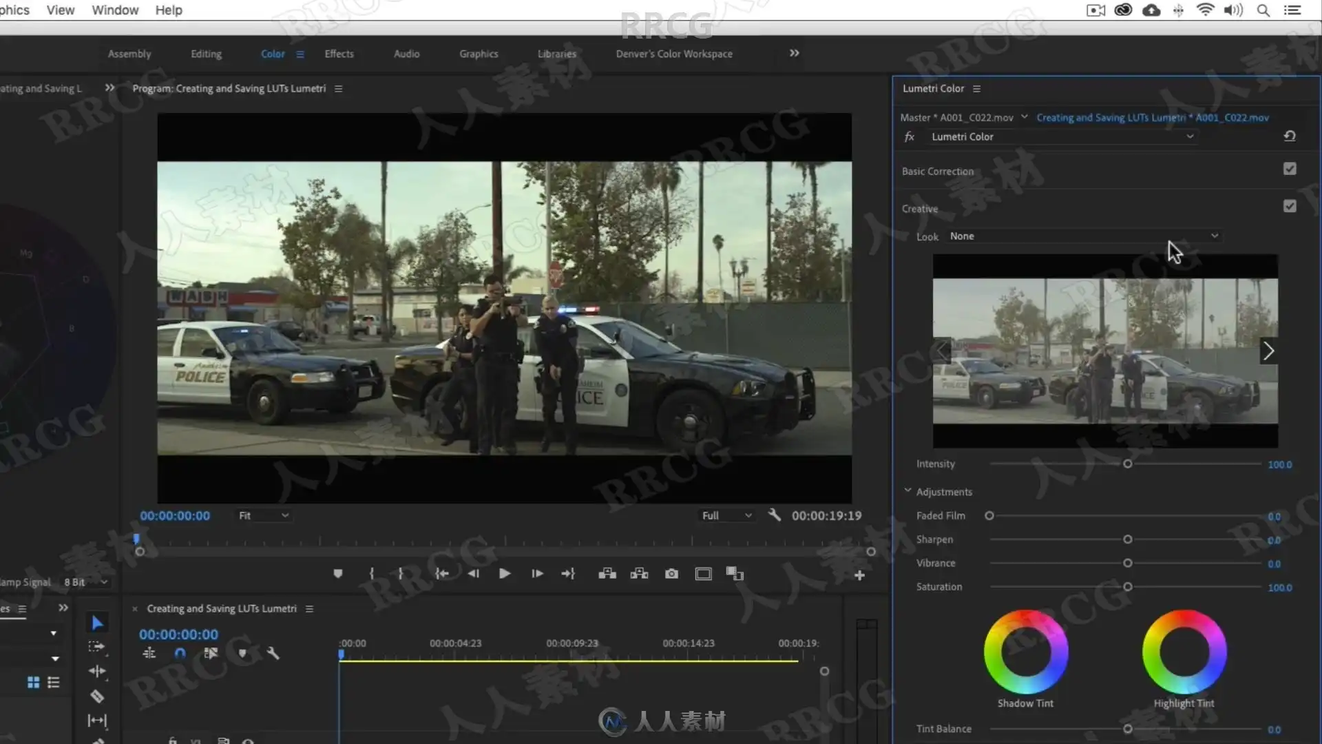Toggle timeline snap magnet icon
This screenshot has width=1322, height=744.
(x=180, y=653)
